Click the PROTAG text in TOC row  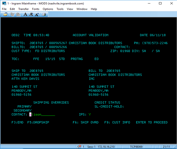click(x=77, y=59)
